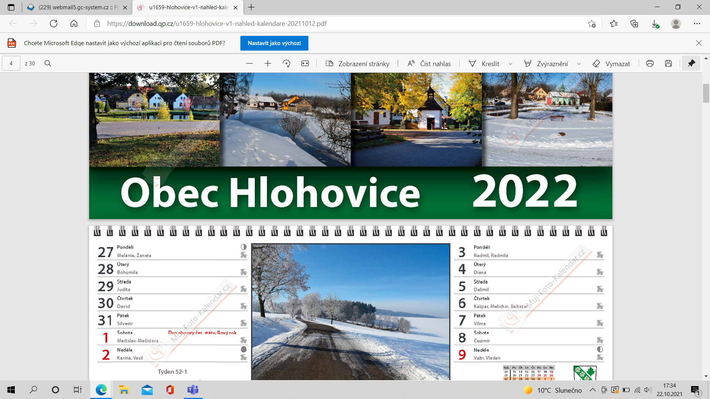
Task: Open a new browser tab
Action: pyautogui.click(x=251, y=7)
